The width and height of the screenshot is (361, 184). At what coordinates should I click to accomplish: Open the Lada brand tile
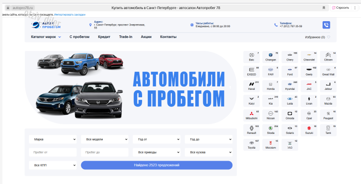click(x=290, y=101)
